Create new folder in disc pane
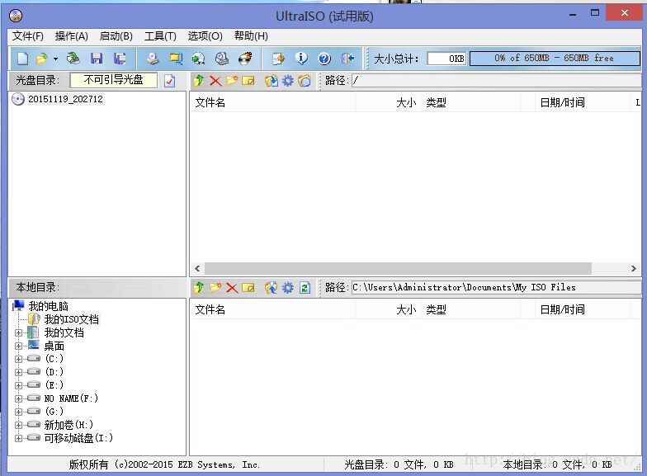This screenshot has height=476, width=647. (232, 81)
